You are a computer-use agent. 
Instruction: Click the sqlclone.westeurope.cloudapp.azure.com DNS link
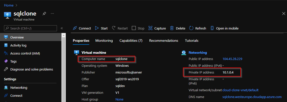tap(252, 97)
